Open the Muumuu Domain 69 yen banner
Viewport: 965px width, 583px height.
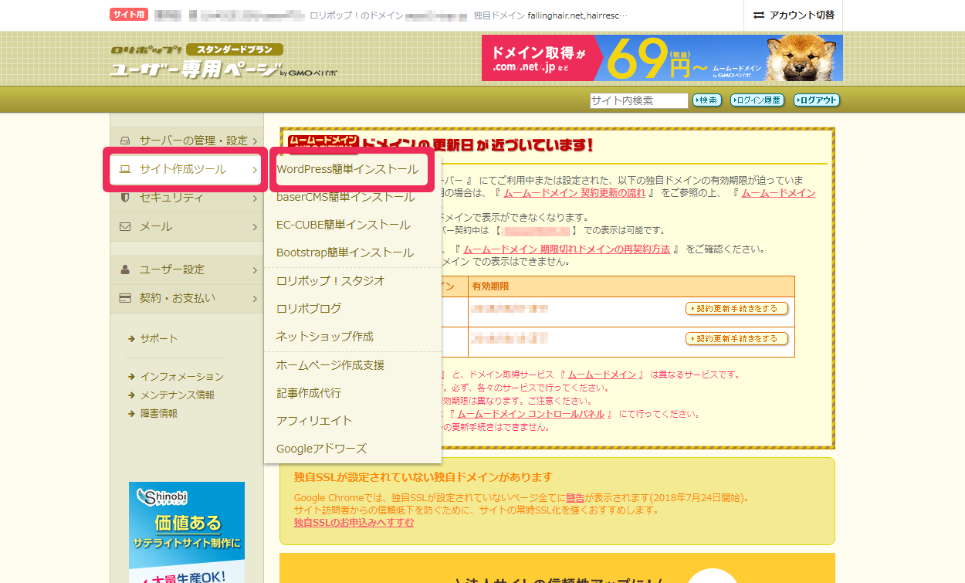click(x=662, y=58)
